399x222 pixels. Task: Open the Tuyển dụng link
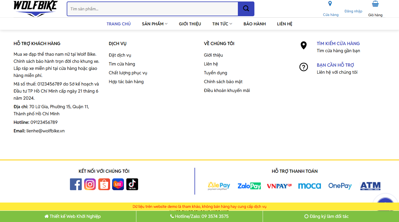pos(215,73)
